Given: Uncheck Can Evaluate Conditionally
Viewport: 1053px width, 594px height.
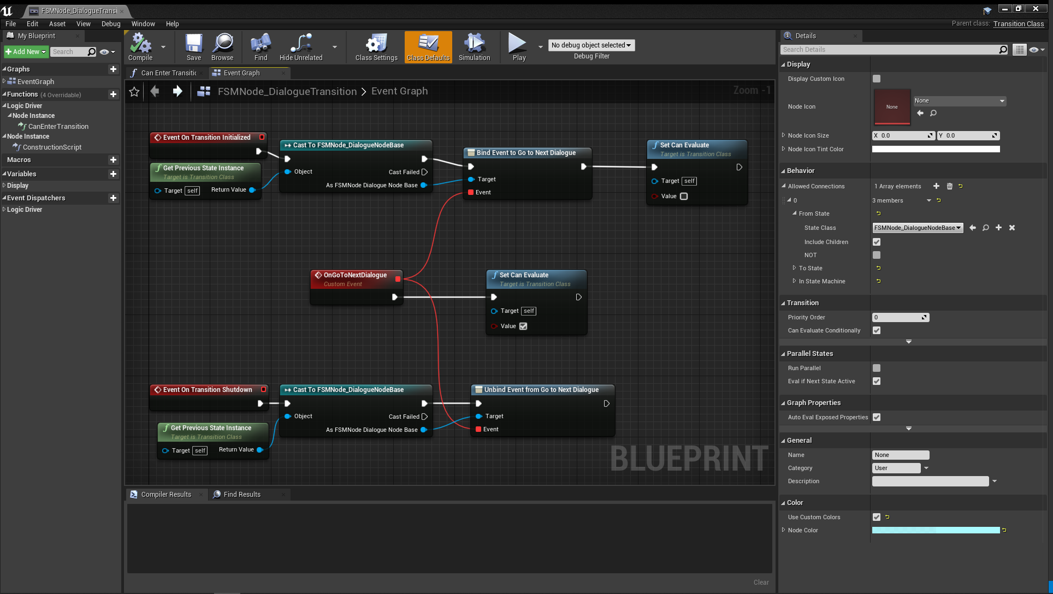Looking at the screenshot, I should pos(877,330).
